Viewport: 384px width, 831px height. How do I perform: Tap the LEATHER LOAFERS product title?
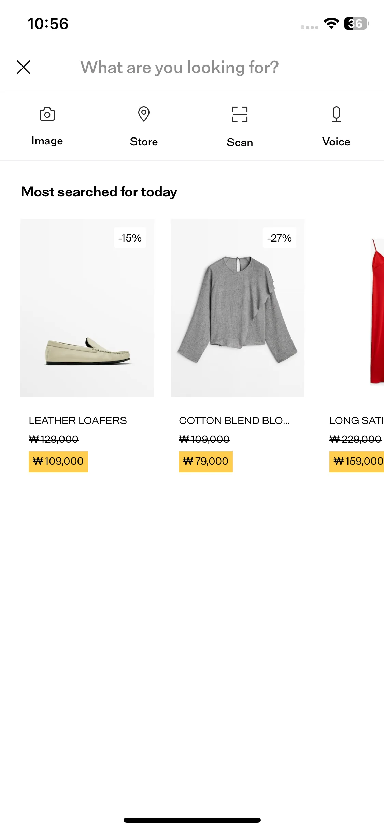[x=78, y=421]
